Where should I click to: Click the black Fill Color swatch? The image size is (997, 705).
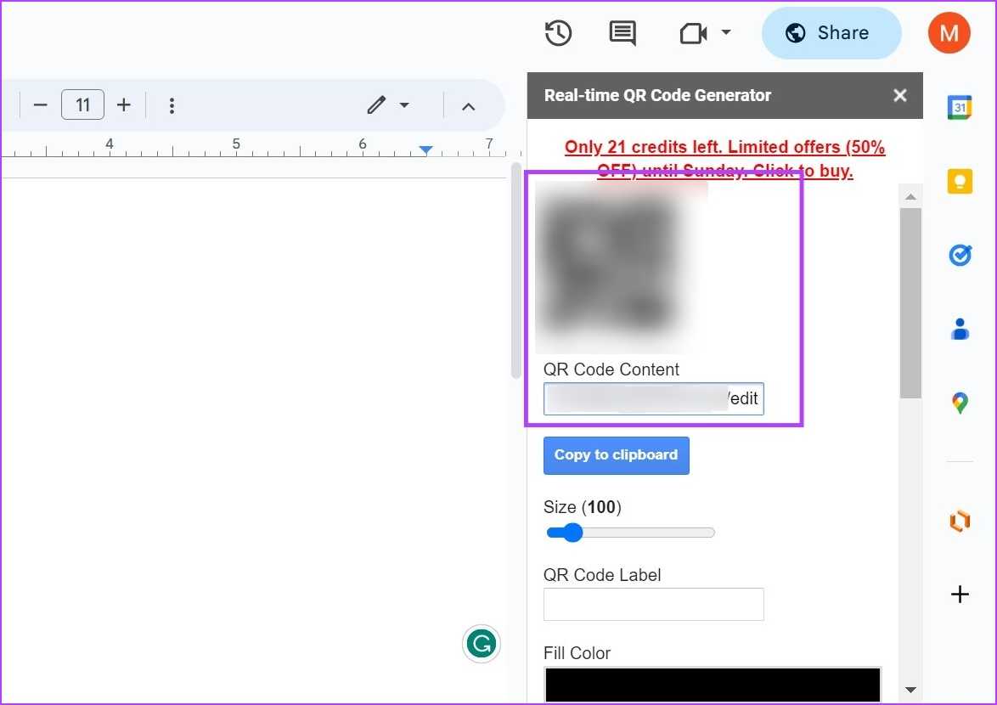tap(713, 685)
